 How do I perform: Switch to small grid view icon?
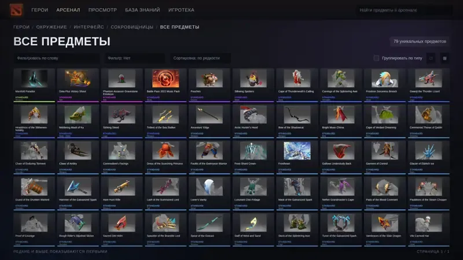click(x=444, y=58)
